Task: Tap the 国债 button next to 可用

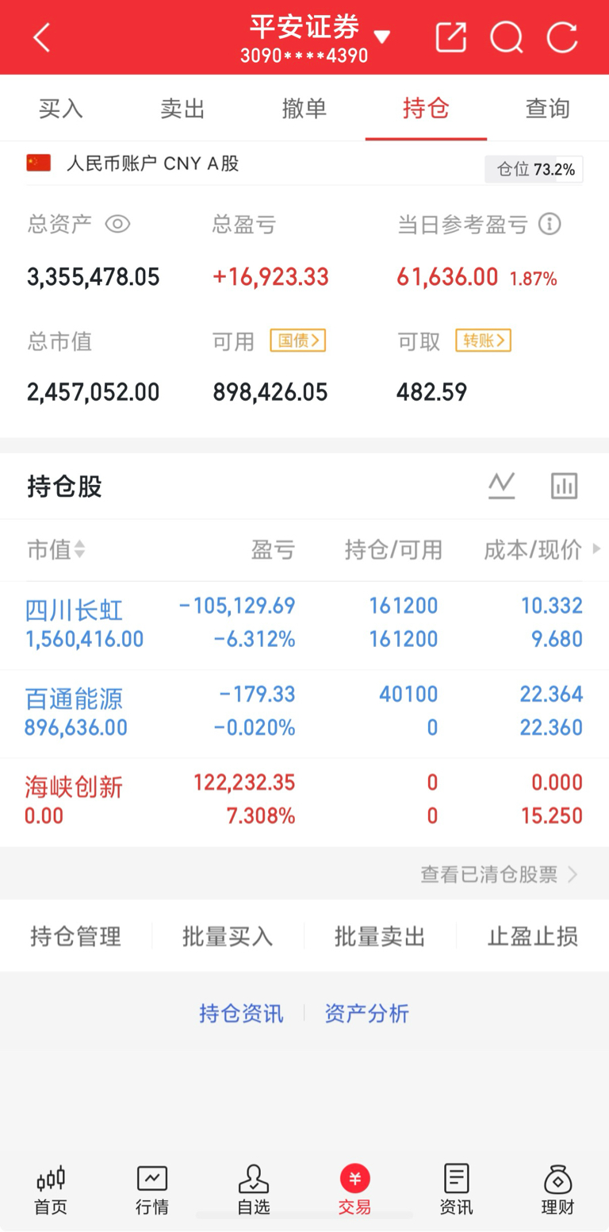Action: tap(298, 341)
